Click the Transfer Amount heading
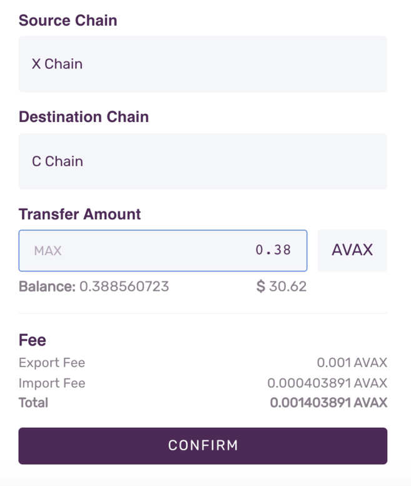The width and height of the screenshot is (411, 486). click(x=79, y=214)
